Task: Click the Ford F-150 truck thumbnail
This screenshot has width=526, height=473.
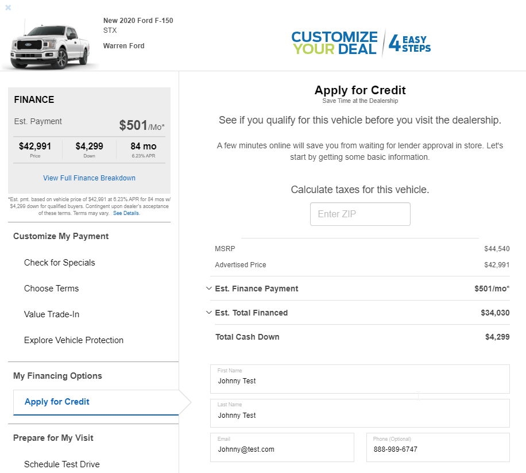Action: point(50,45)
